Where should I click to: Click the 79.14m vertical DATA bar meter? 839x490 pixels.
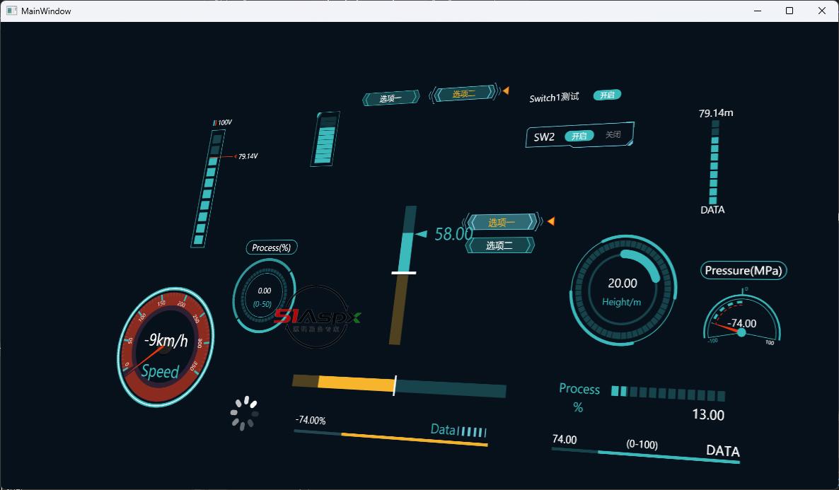[x=714, y=163]
